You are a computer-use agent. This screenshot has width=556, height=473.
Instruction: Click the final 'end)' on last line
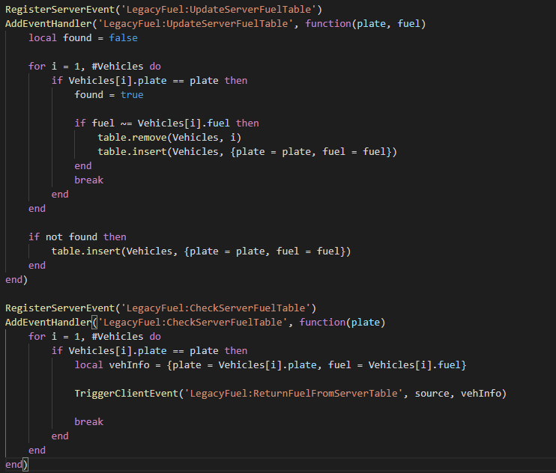click(16, 464)
